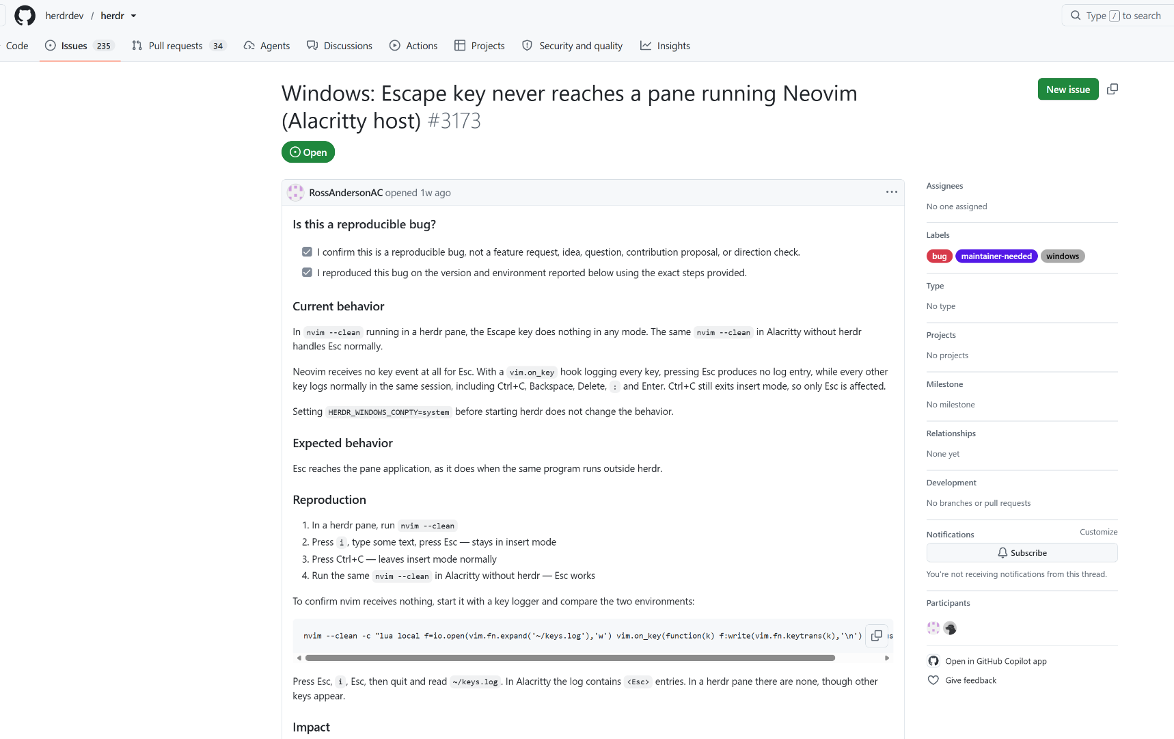Click the HERDR_WINDOWS_CONPTY=system inline code
The height and width of the screenshot is (739, 1174).
point(389,412)
